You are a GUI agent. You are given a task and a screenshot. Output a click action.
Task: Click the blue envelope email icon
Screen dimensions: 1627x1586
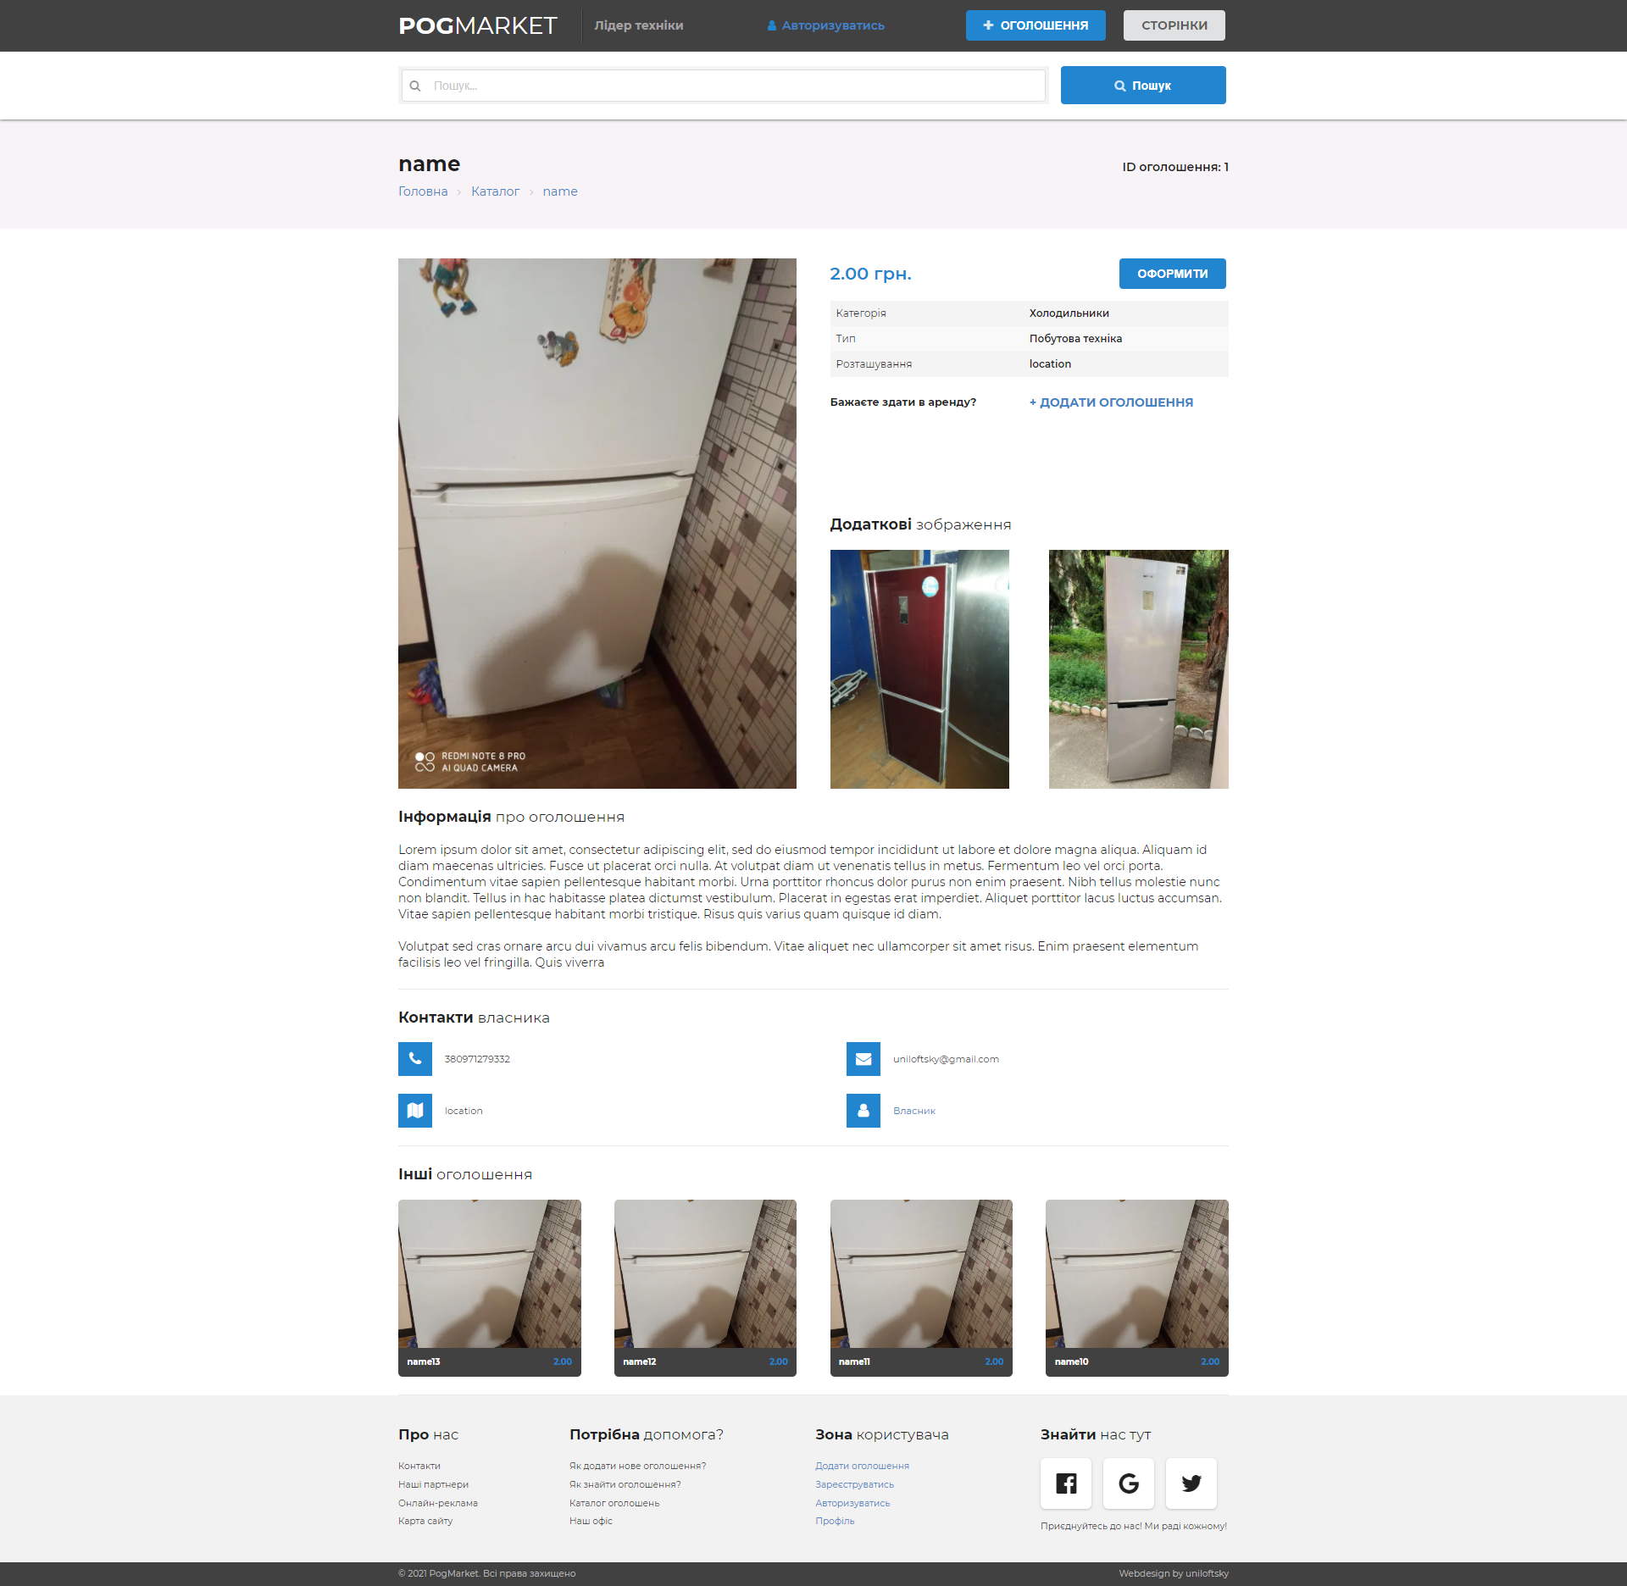863,1059
